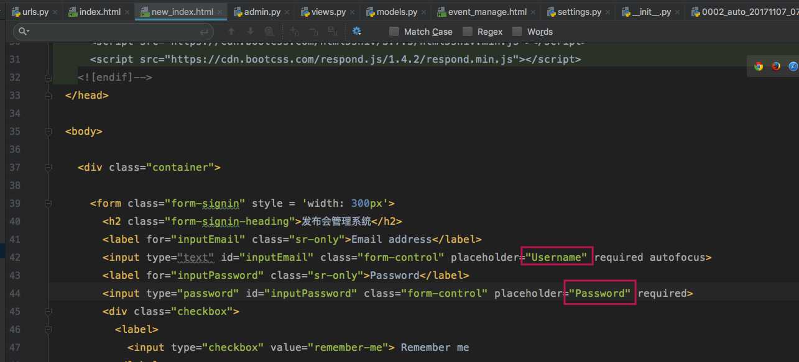Close the __init__.py tab

pos(678,12)
